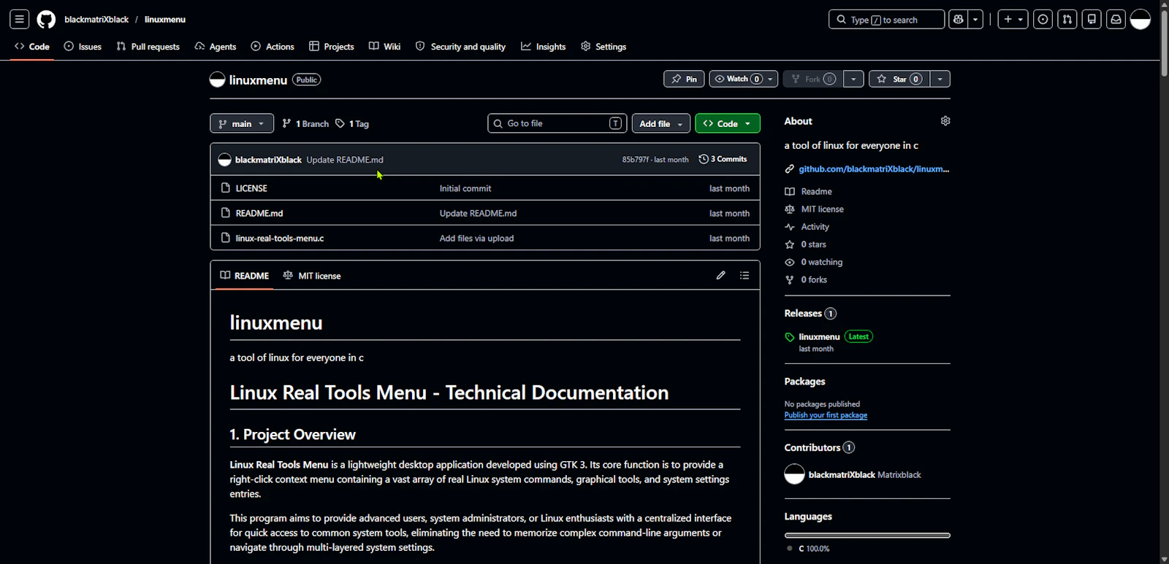Open the issues icon in header

tap(1043, 20)
